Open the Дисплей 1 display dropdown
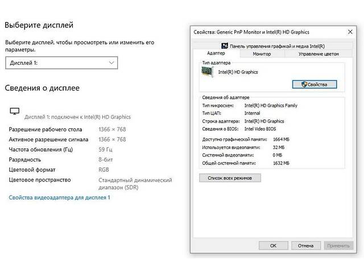 [x=61, y=63]
